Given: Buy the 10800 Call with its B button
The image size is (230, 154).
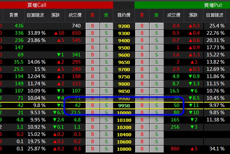Looking at the screenshot, I should 93,149.
